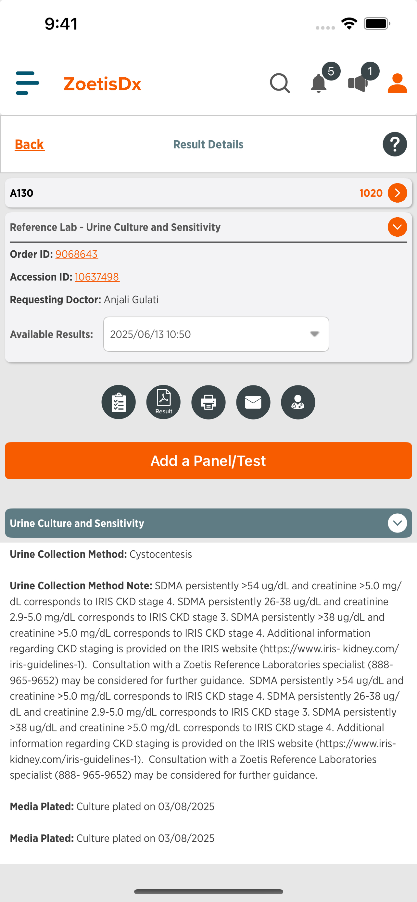Collapse Reference Lab section chevron
The width and height of the screenshot is (417, 902).
[x=398, y=227]
